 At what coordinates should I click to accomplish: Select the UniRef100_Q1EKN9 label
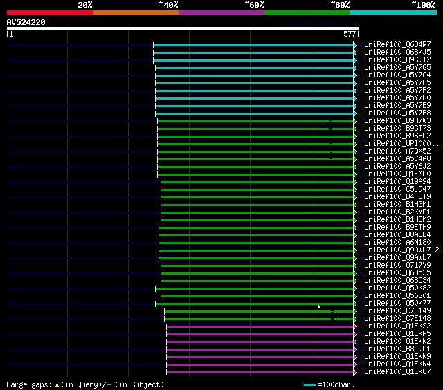click(397, 357)
